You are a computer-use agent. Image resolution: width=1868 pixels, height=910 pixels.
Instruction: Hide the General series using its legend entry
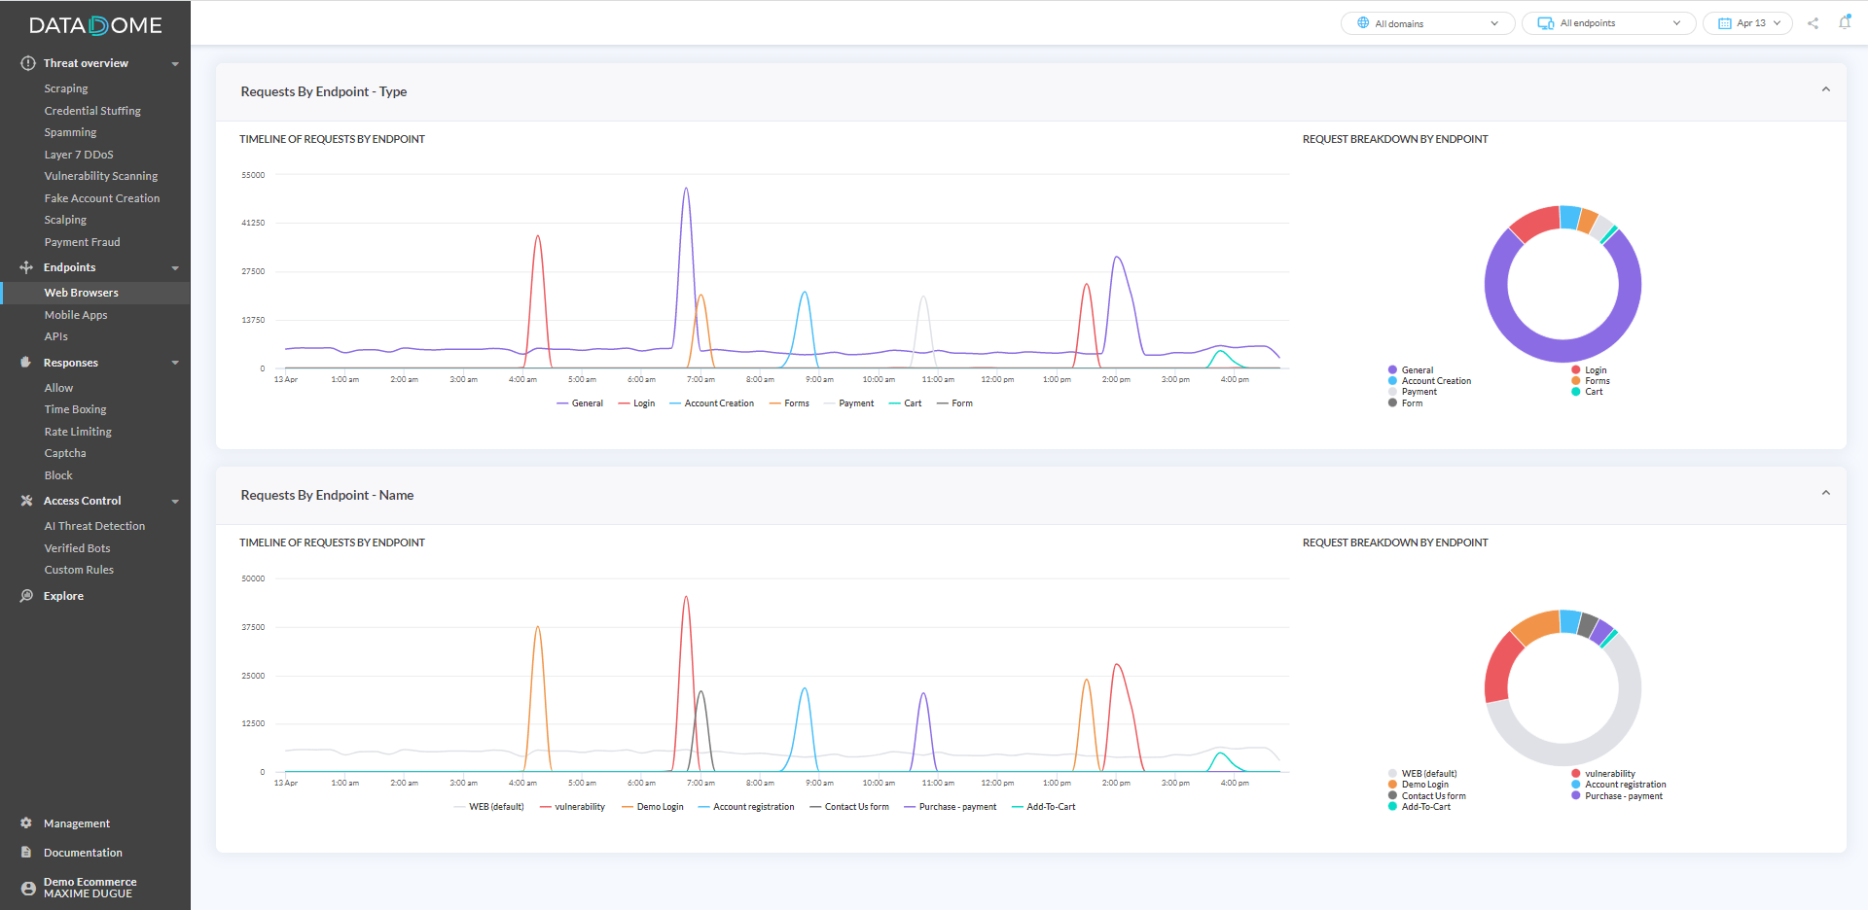pyautogui.click(x=581, y=402)
